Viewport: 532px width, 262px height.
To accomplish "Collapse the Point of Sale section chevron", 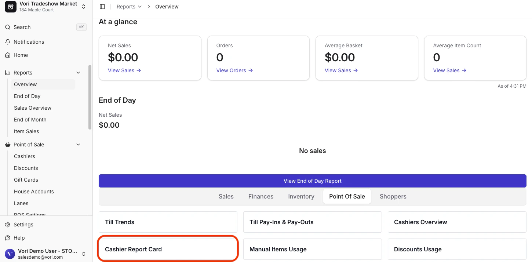I will coord(78,145).
